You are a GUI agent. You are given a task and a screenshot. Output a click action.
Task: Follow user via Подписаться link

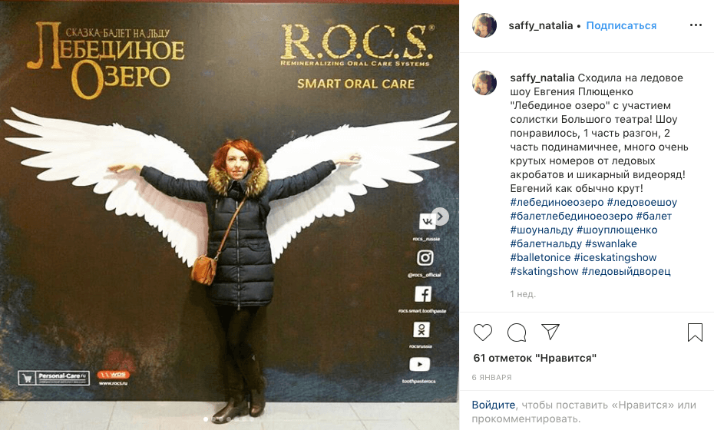point(621,25)
